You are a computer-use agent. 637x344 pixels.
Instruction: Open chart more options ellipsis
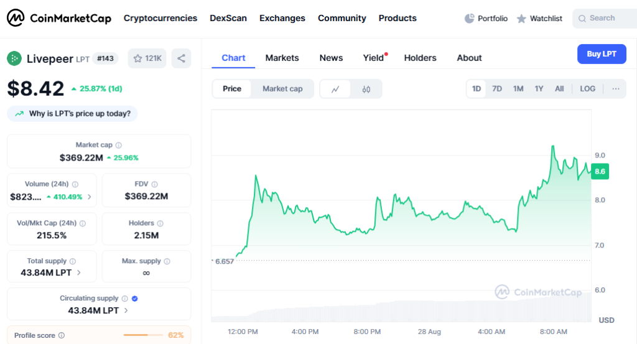[616, 89]
